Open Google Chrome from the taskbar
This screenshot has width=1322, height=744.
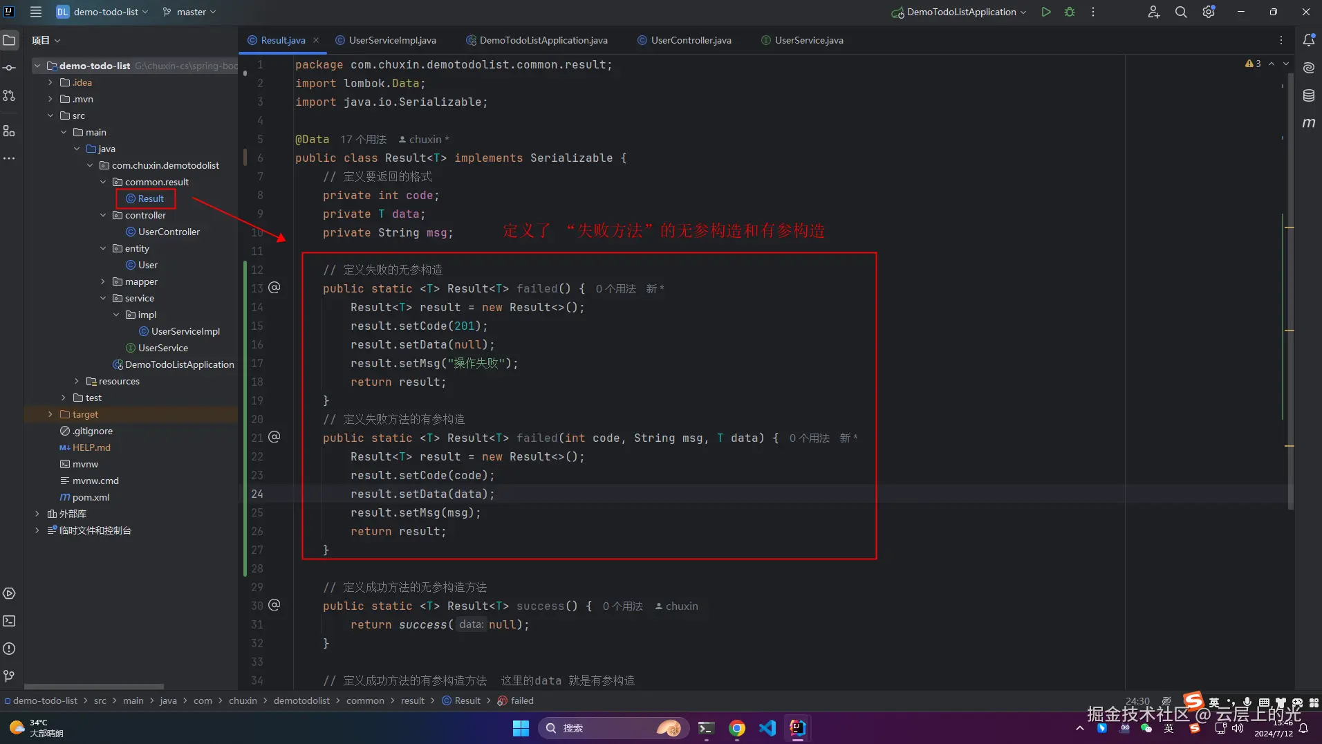pyautogui.click(x=736, y=728)
